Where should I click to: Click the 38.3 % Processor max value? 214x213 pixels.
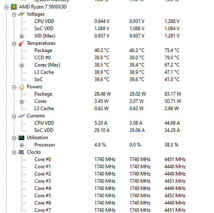[172, 145]
